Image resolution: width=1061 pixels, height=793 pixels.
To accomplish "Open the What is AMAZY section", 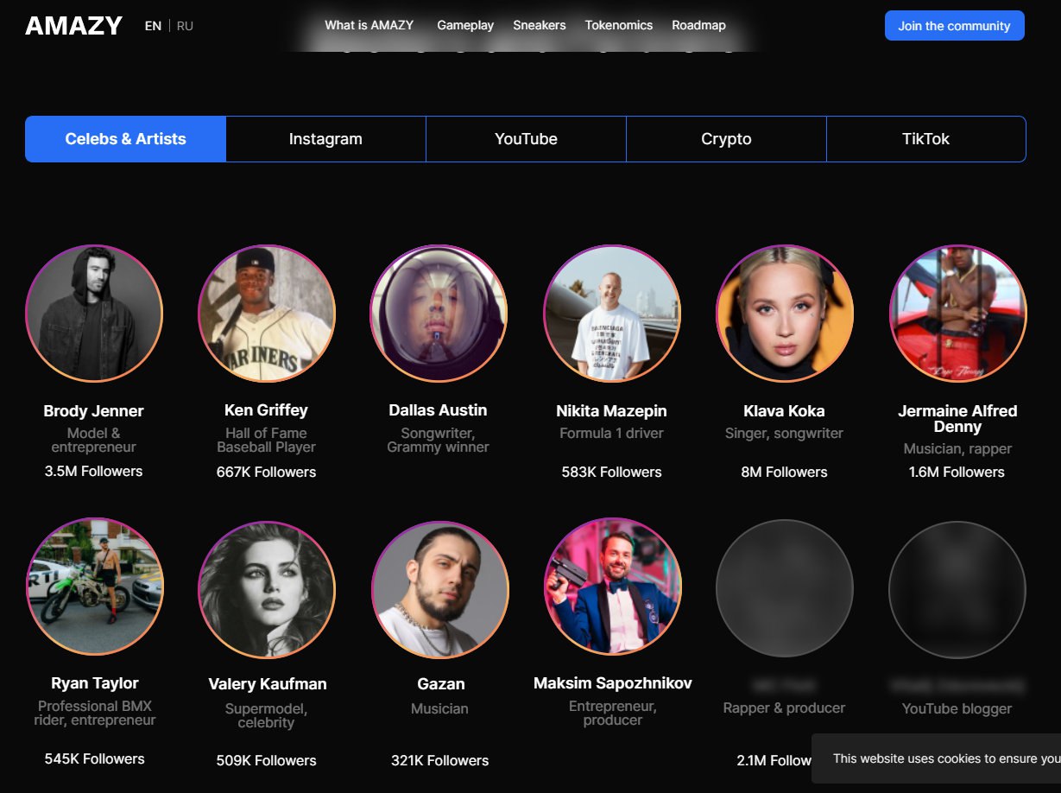I will pos(369,25).
